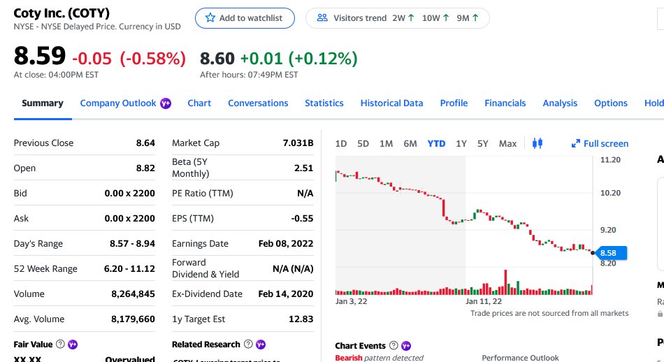Click the Performance Outlook label
Viewport: 664px width, 362px height.
click(520, 358)
